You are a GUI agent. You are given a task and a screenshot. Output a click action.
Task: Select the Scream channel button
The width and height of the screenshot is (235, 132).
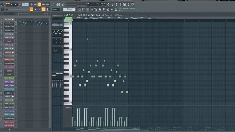(9, 74)
